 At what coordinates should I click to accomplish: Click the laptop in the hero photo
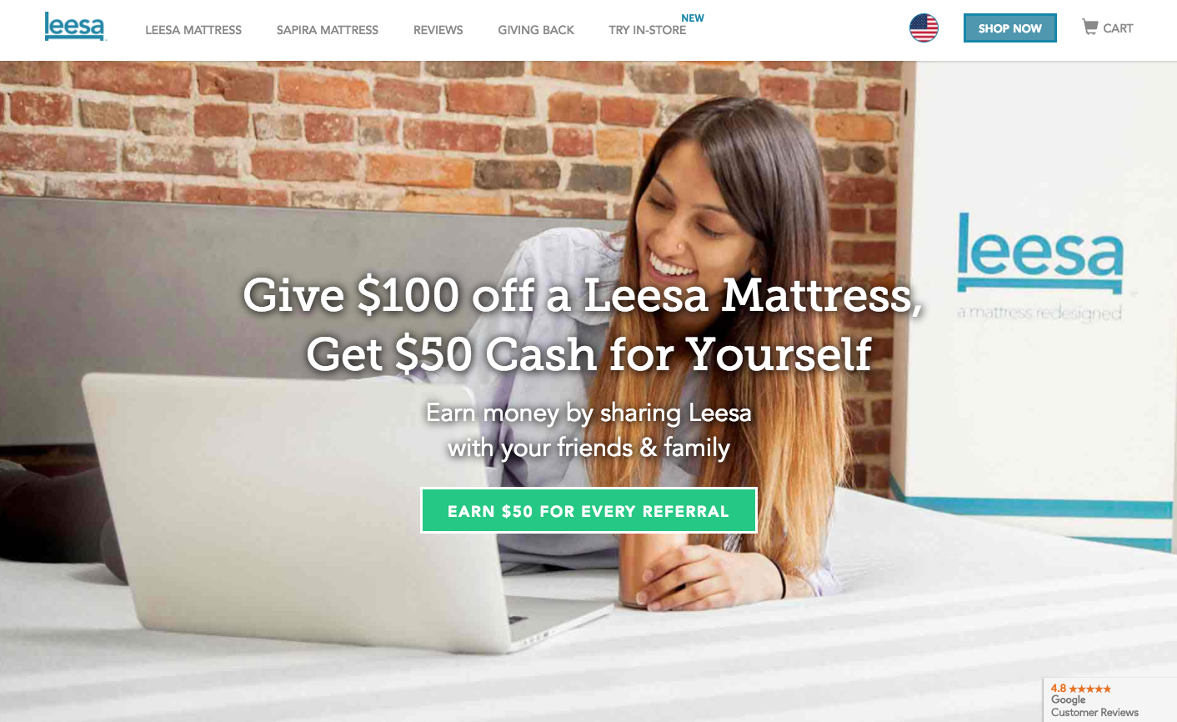tap(333, 509)
